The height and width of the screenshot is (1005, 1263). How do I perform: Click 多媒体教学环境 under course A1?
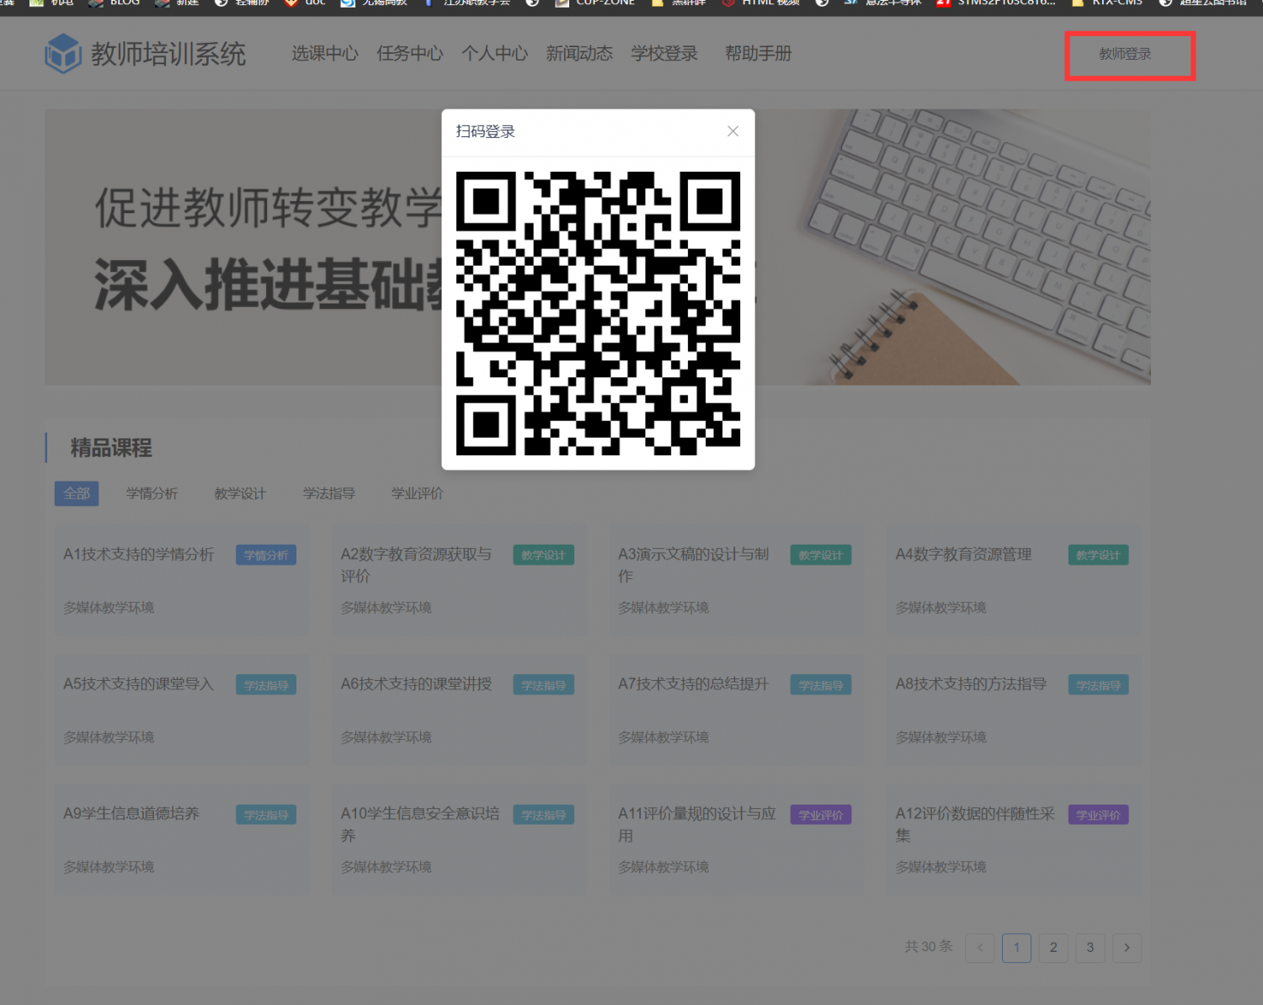[x=109, y=608]
